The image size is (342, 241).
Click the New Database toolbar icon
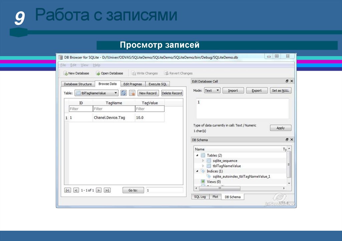65,73
